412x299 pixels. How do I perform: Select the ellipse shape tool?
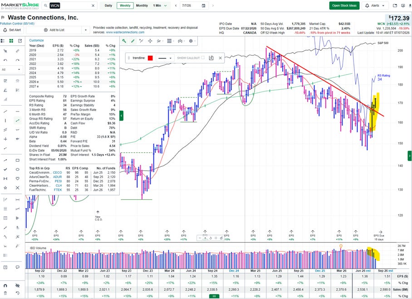pos(17,169)
